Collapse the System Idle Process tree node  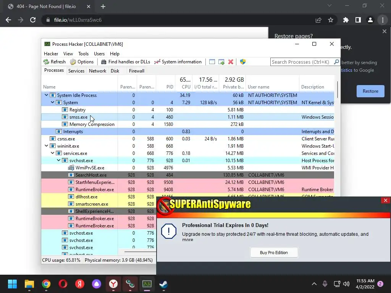coord(46,95)
